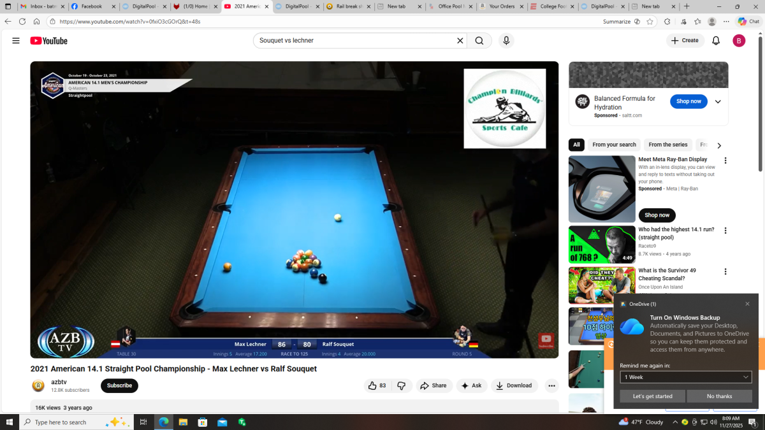Select the From the series filter chip
The height and width of the screenshot is (430, 765).
(667, 145)
